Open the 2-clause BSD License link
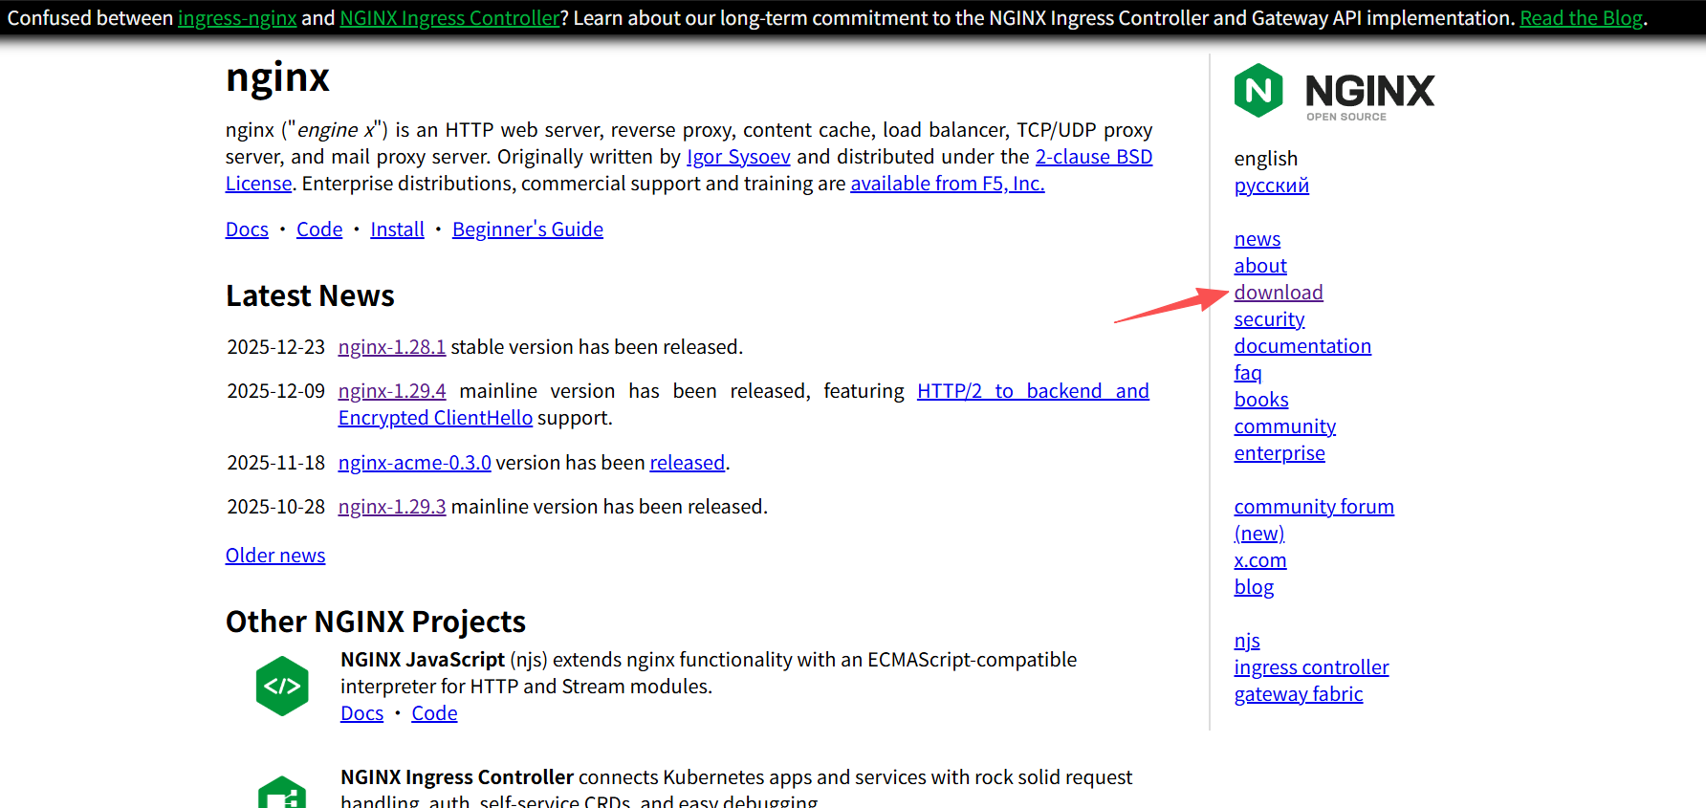The width and height of the screenshot is (1706, 808). pos(1094,157)
